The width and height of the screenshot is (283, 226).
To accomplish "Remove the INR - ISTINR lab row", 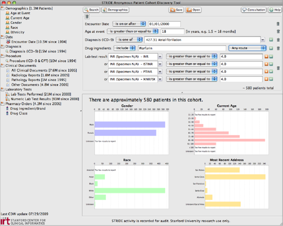I will click(x=266, y=64).
